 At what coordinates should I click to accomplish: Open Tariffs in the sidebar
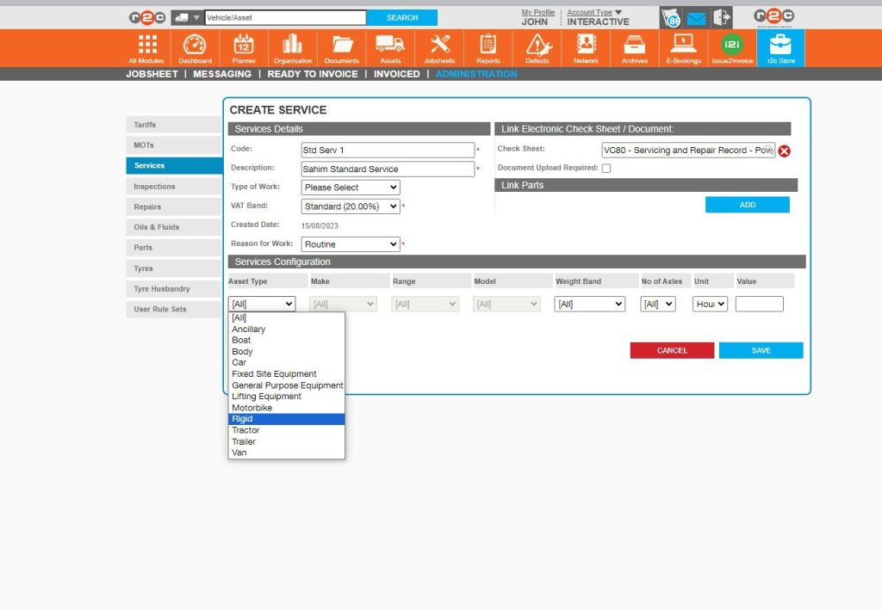(x=174, y=125)
